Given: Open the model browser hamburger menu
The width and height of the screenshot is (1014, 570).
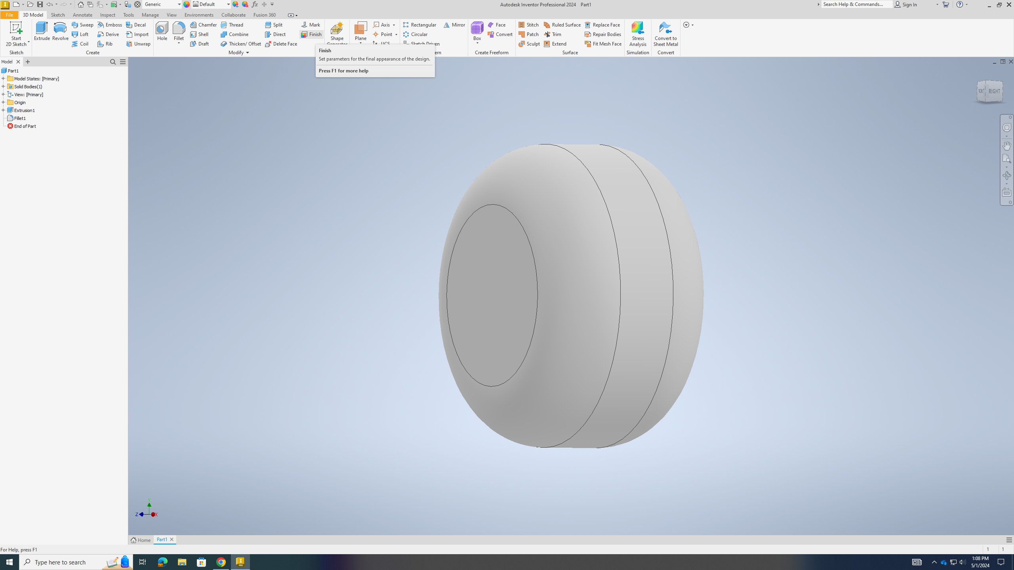Looking at the screenshot, I should pyautogui.click(x=123, y=62).
